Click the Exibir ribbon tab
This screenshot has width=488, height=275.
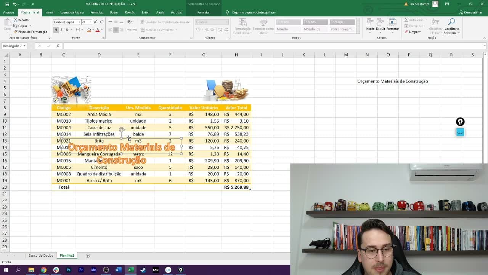pyautogui.click(x=146, y=12)
